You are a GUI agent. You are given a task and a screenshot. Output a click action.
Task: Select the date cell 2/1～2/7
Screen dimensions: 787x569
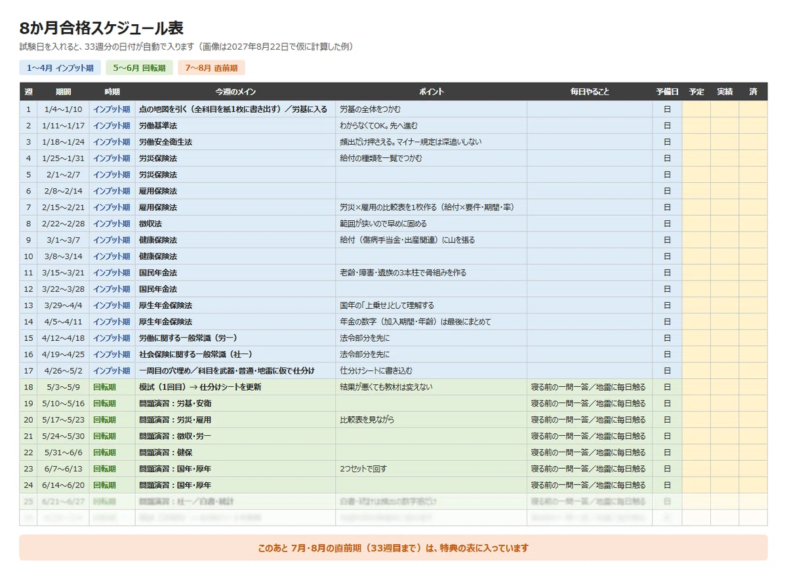(x=64, y=174)
